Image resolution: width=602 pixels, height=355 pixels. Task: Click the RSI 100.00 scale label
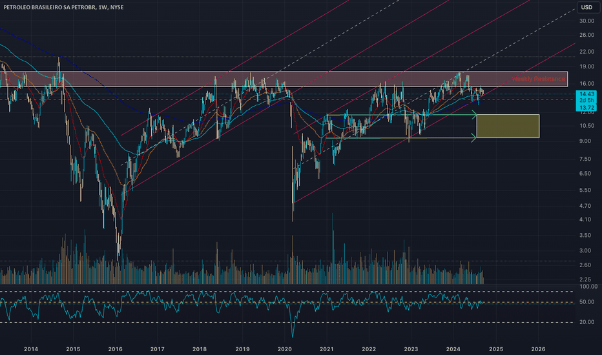[x=588, y=287]
